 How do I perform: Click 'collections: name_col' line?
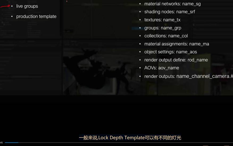166,36
